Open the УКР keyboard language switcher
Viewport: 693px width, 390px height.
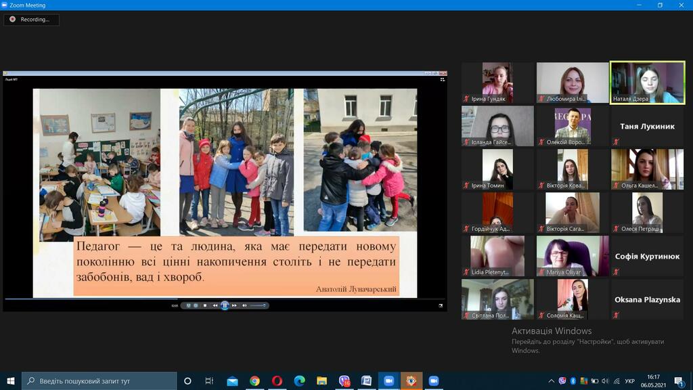629,381
